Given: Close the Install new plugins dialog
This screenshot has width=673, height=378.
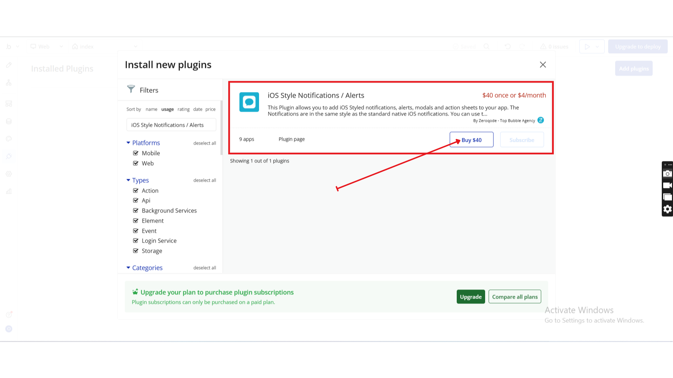Looking at the screenshot, I should coord(543,65).
